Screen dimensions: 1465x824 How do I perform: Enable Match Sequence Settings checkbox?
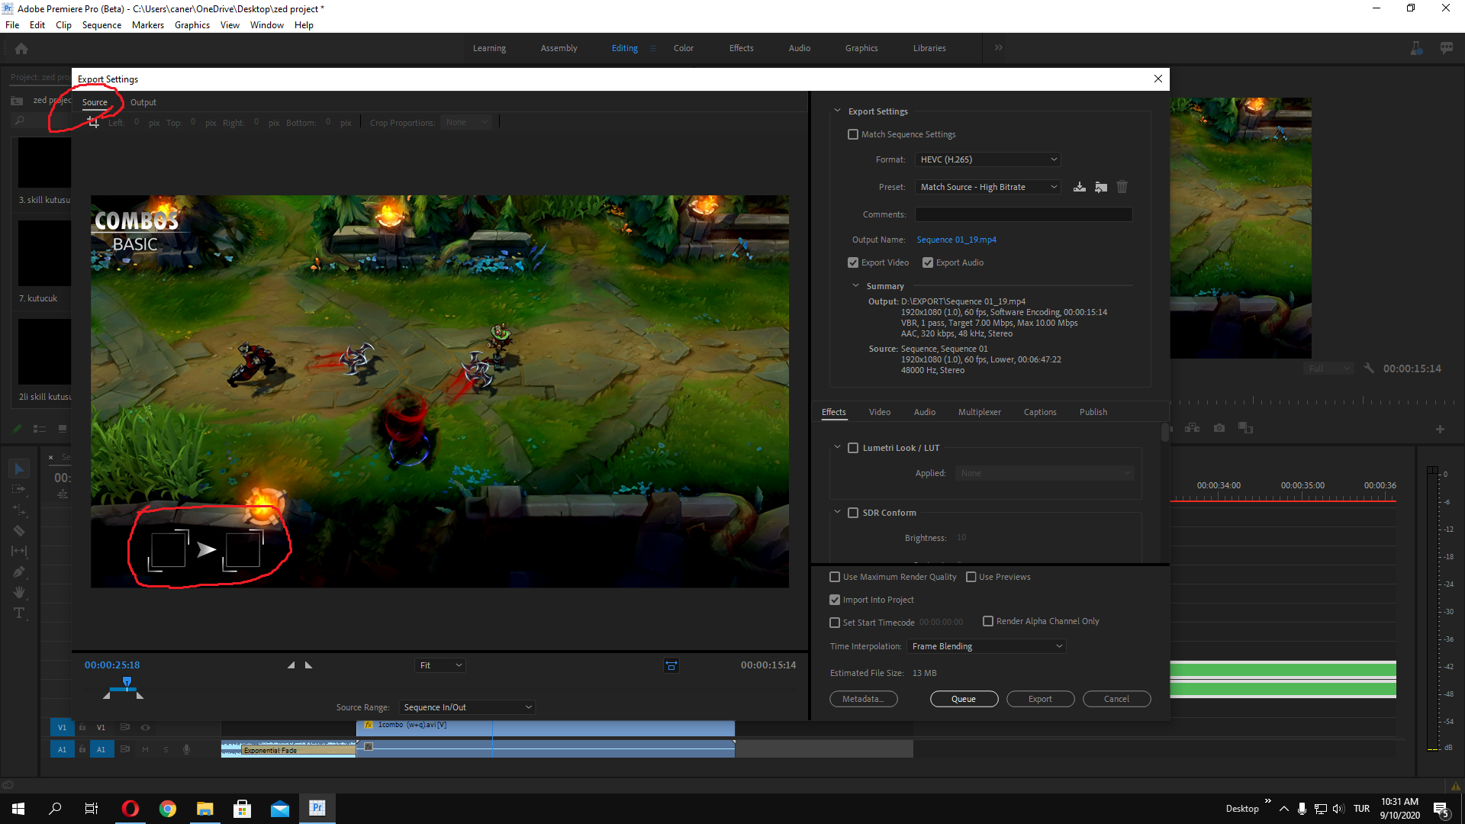pyautogui.click(x=853, y=134)
